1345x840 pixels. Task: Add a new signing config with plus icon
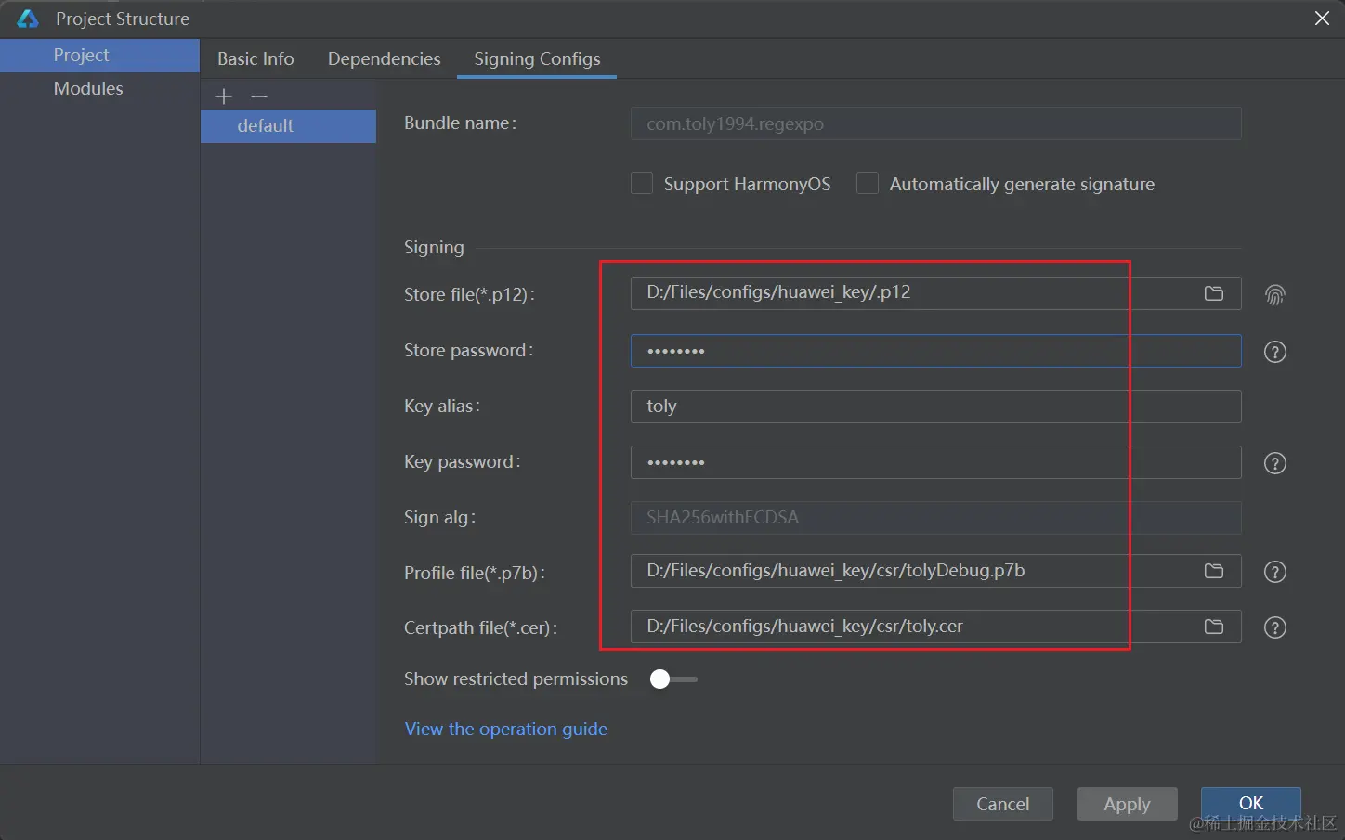coord(224,97)
